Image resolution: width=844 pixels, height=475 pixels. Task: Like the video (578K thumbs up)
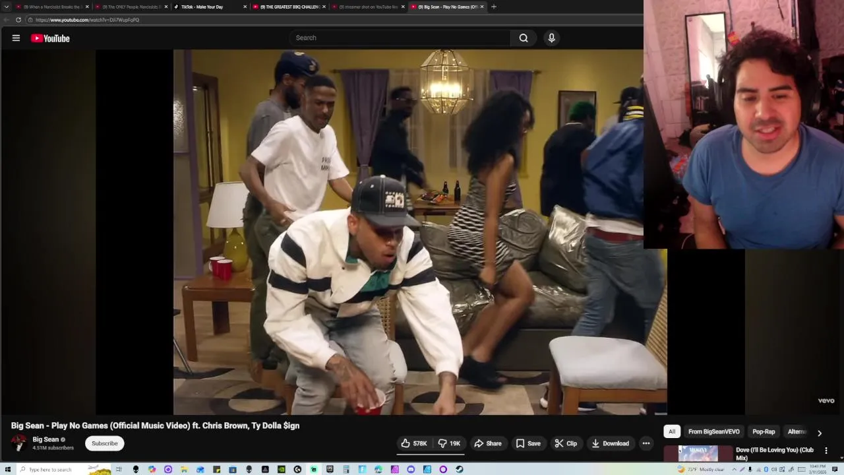point(414,443)
